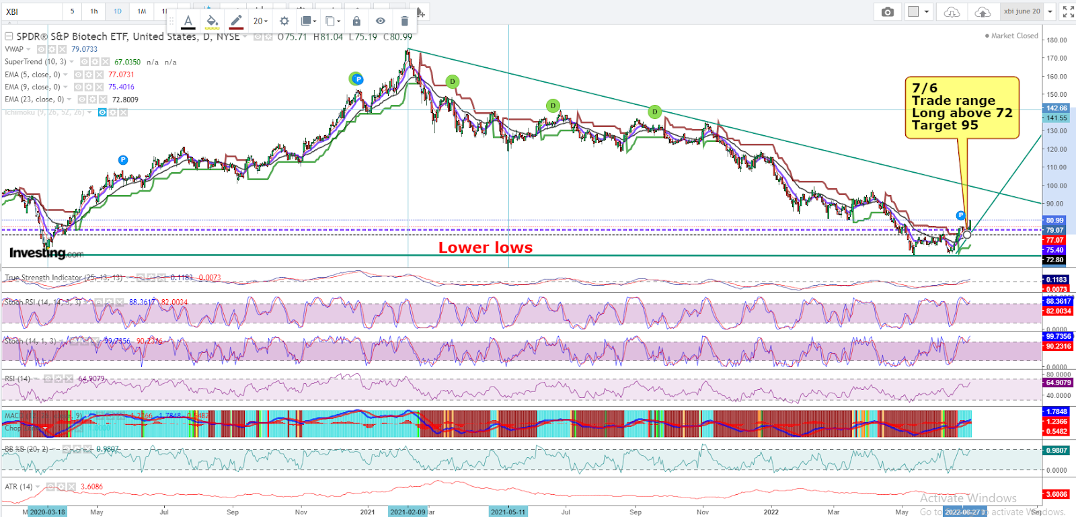Remove the Stoch RSI indicator
Screen dimensions: 1076x517
pyautogui.click(x=119, y=302)
